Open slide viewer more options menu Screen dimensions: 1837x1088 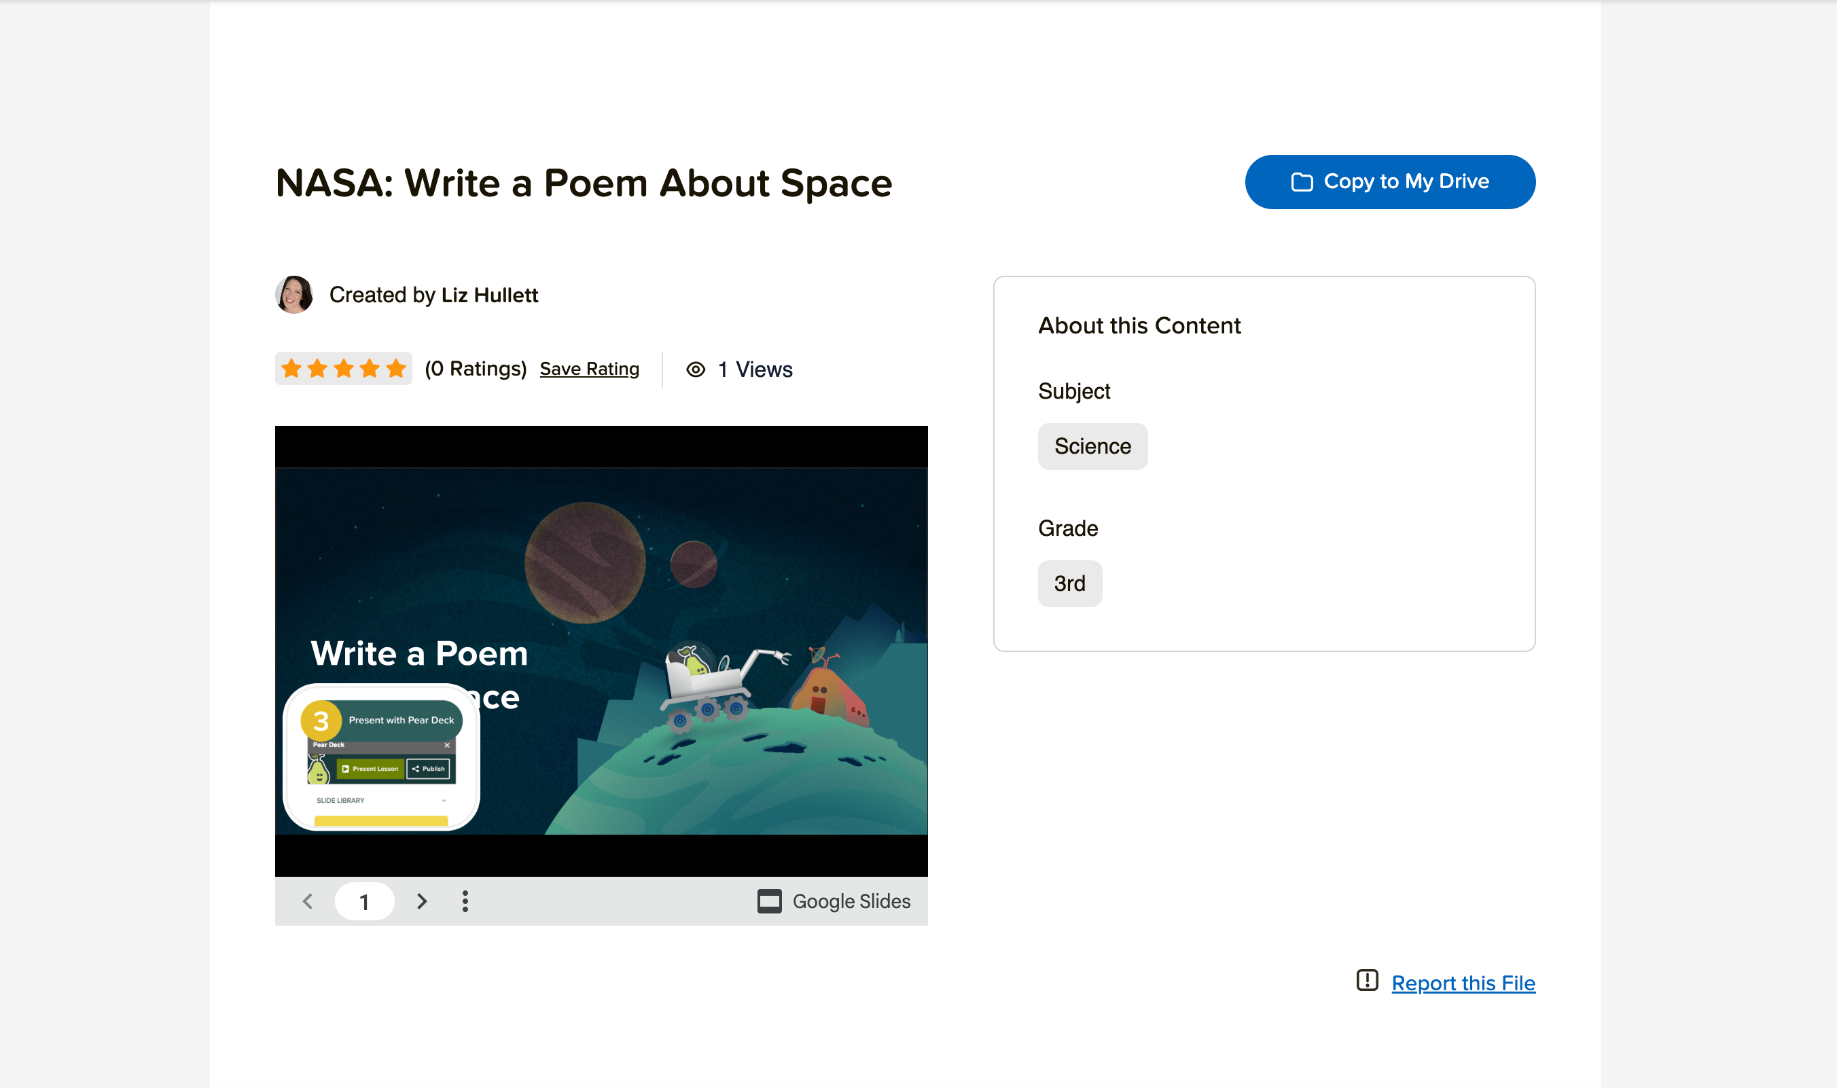[465, 901]
